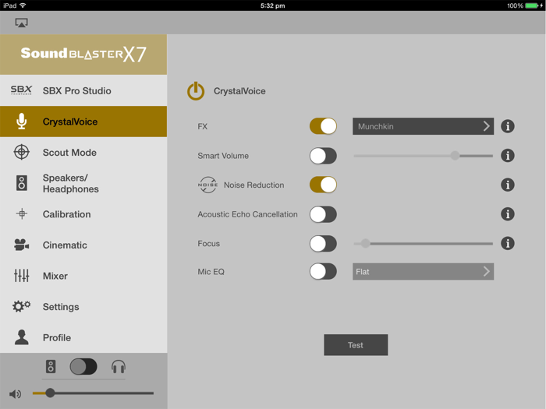Image resolution: width=546 pixels, height=409 pixels.
Task: Enable the Smart Volume toggle
Action: (x=323, y=156)
